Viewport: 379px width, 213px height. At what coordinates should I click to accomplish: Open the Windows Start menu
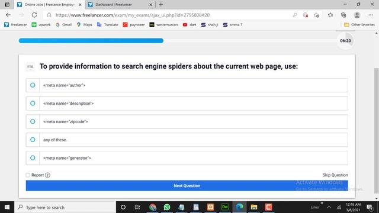[7, 207]
